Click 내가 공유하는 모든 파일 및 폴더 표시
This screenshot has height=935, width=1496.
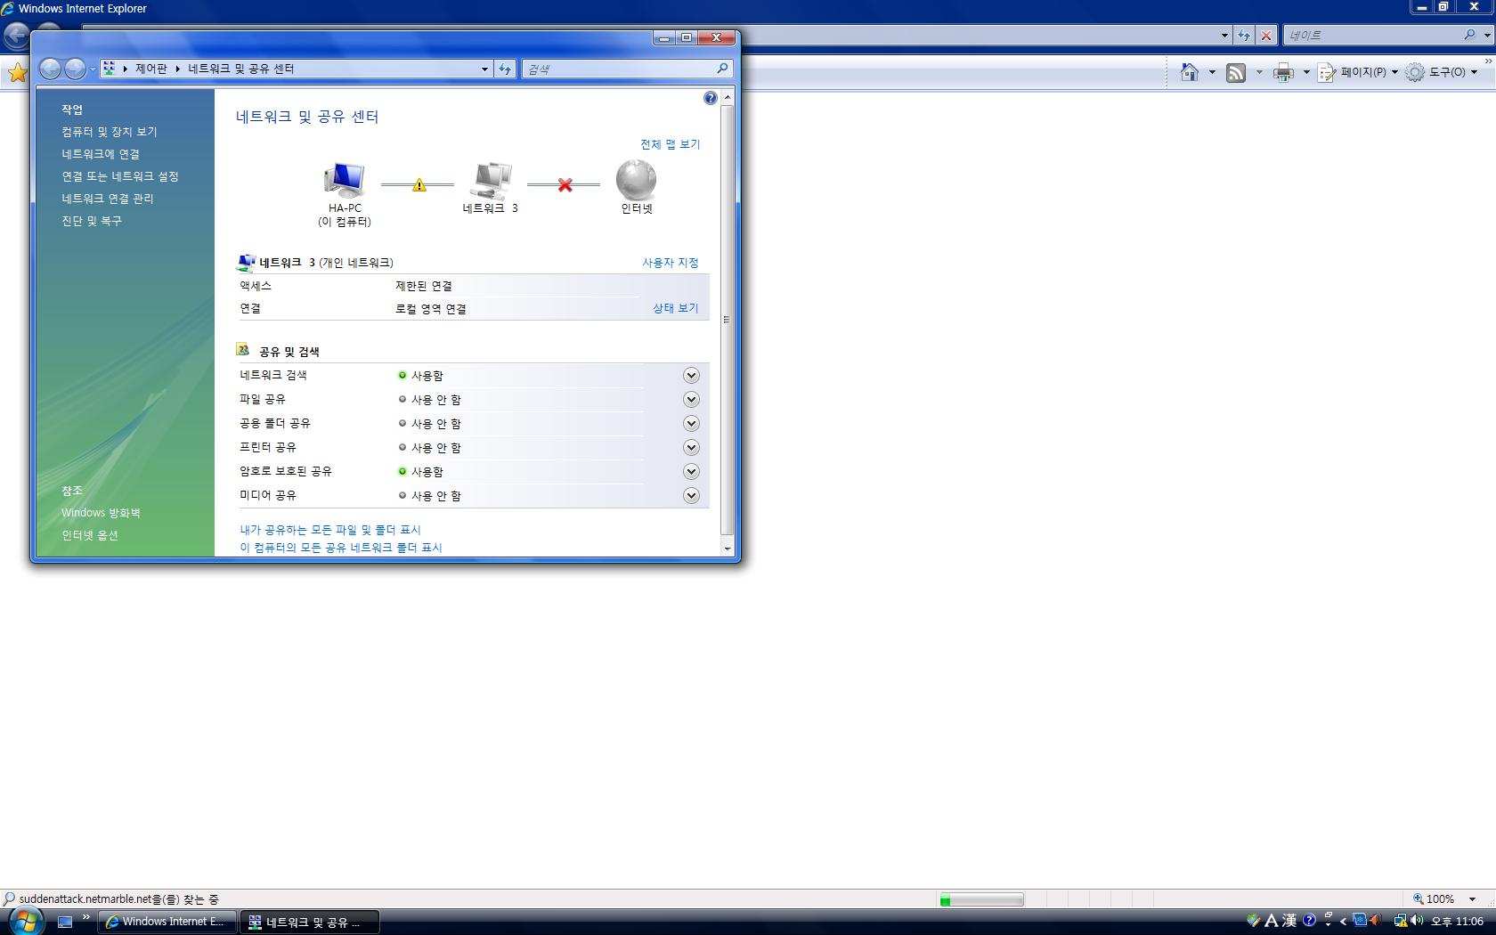point(330,530)
